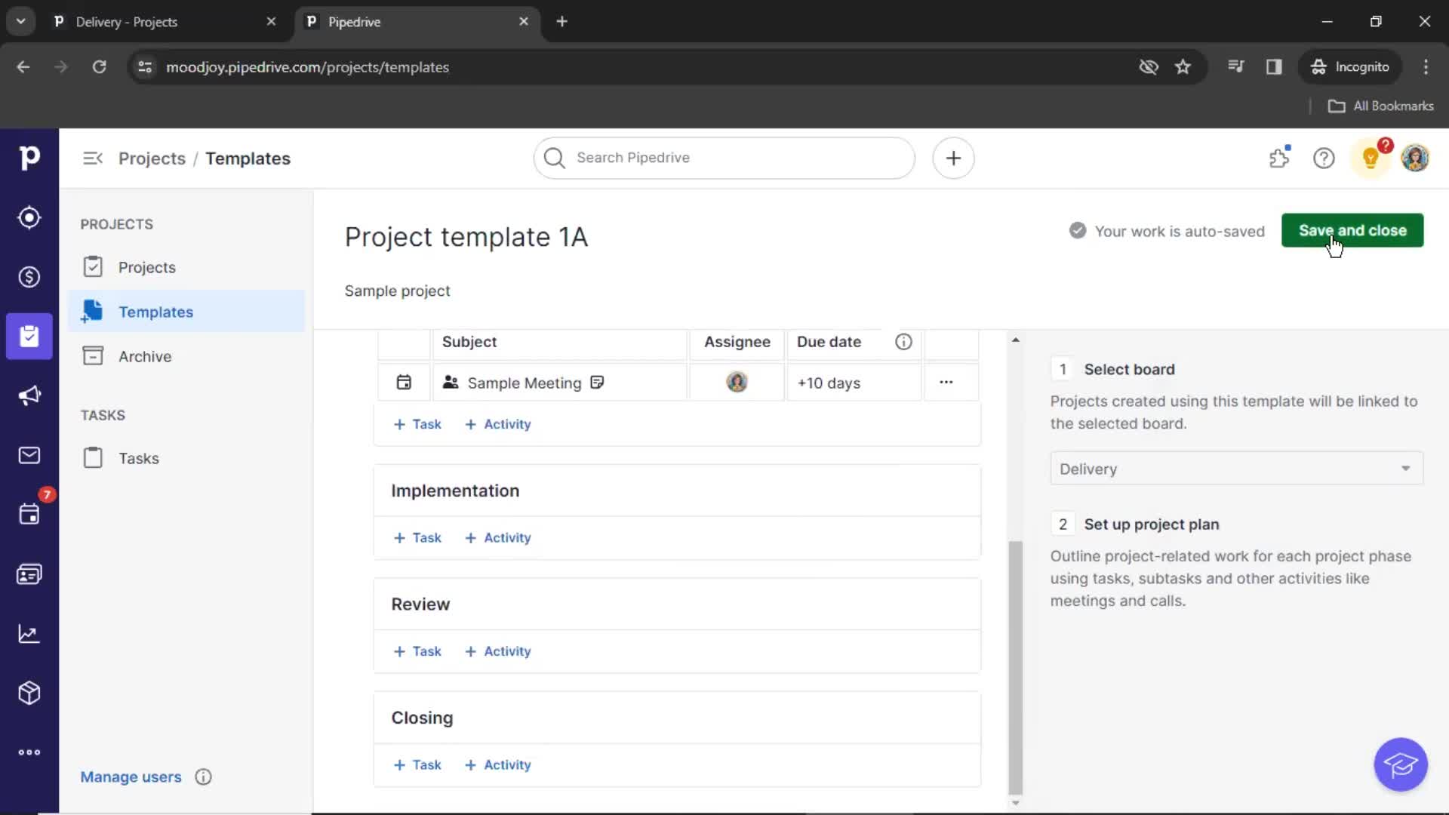Image resolution: width=1449 pixels, height=815 pixels.
Task: Expand the left sidebar navigation menu
Action: pyautogui.click(x=93, y=157)
